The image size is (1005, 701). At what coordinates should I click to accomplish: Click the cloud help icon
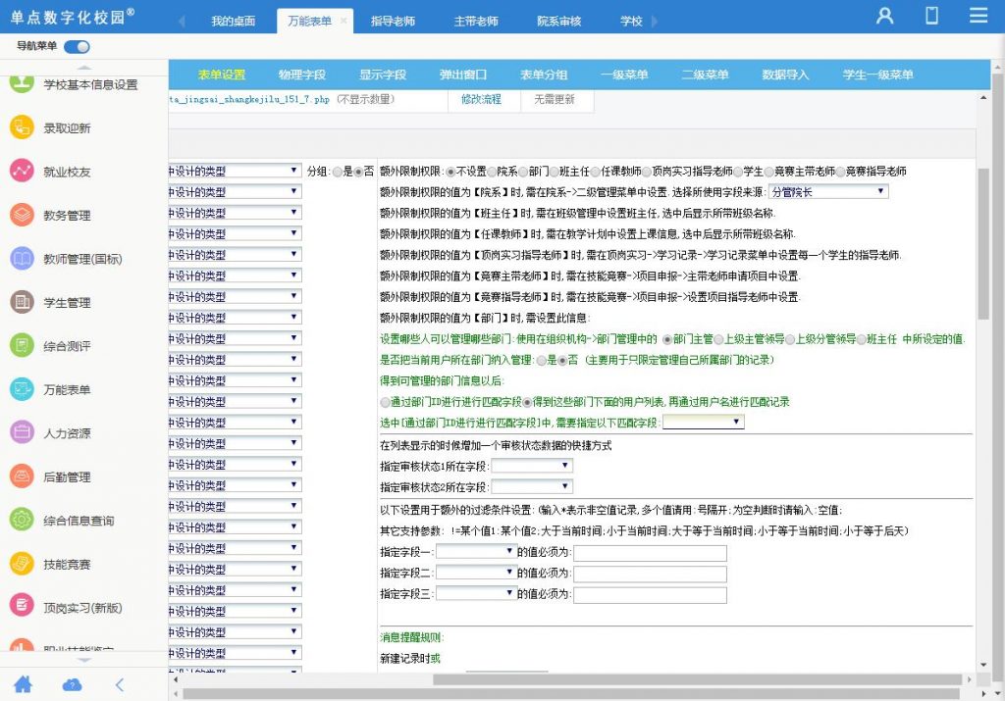click(x=72, y=685)
